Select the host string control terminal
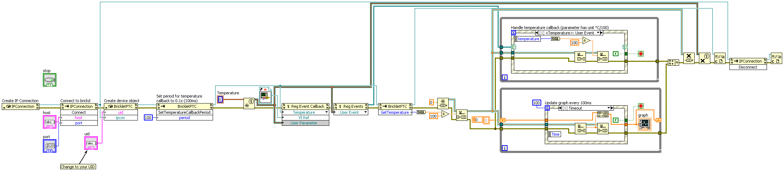Screen dimensions: 784x171 coord(49,122)
